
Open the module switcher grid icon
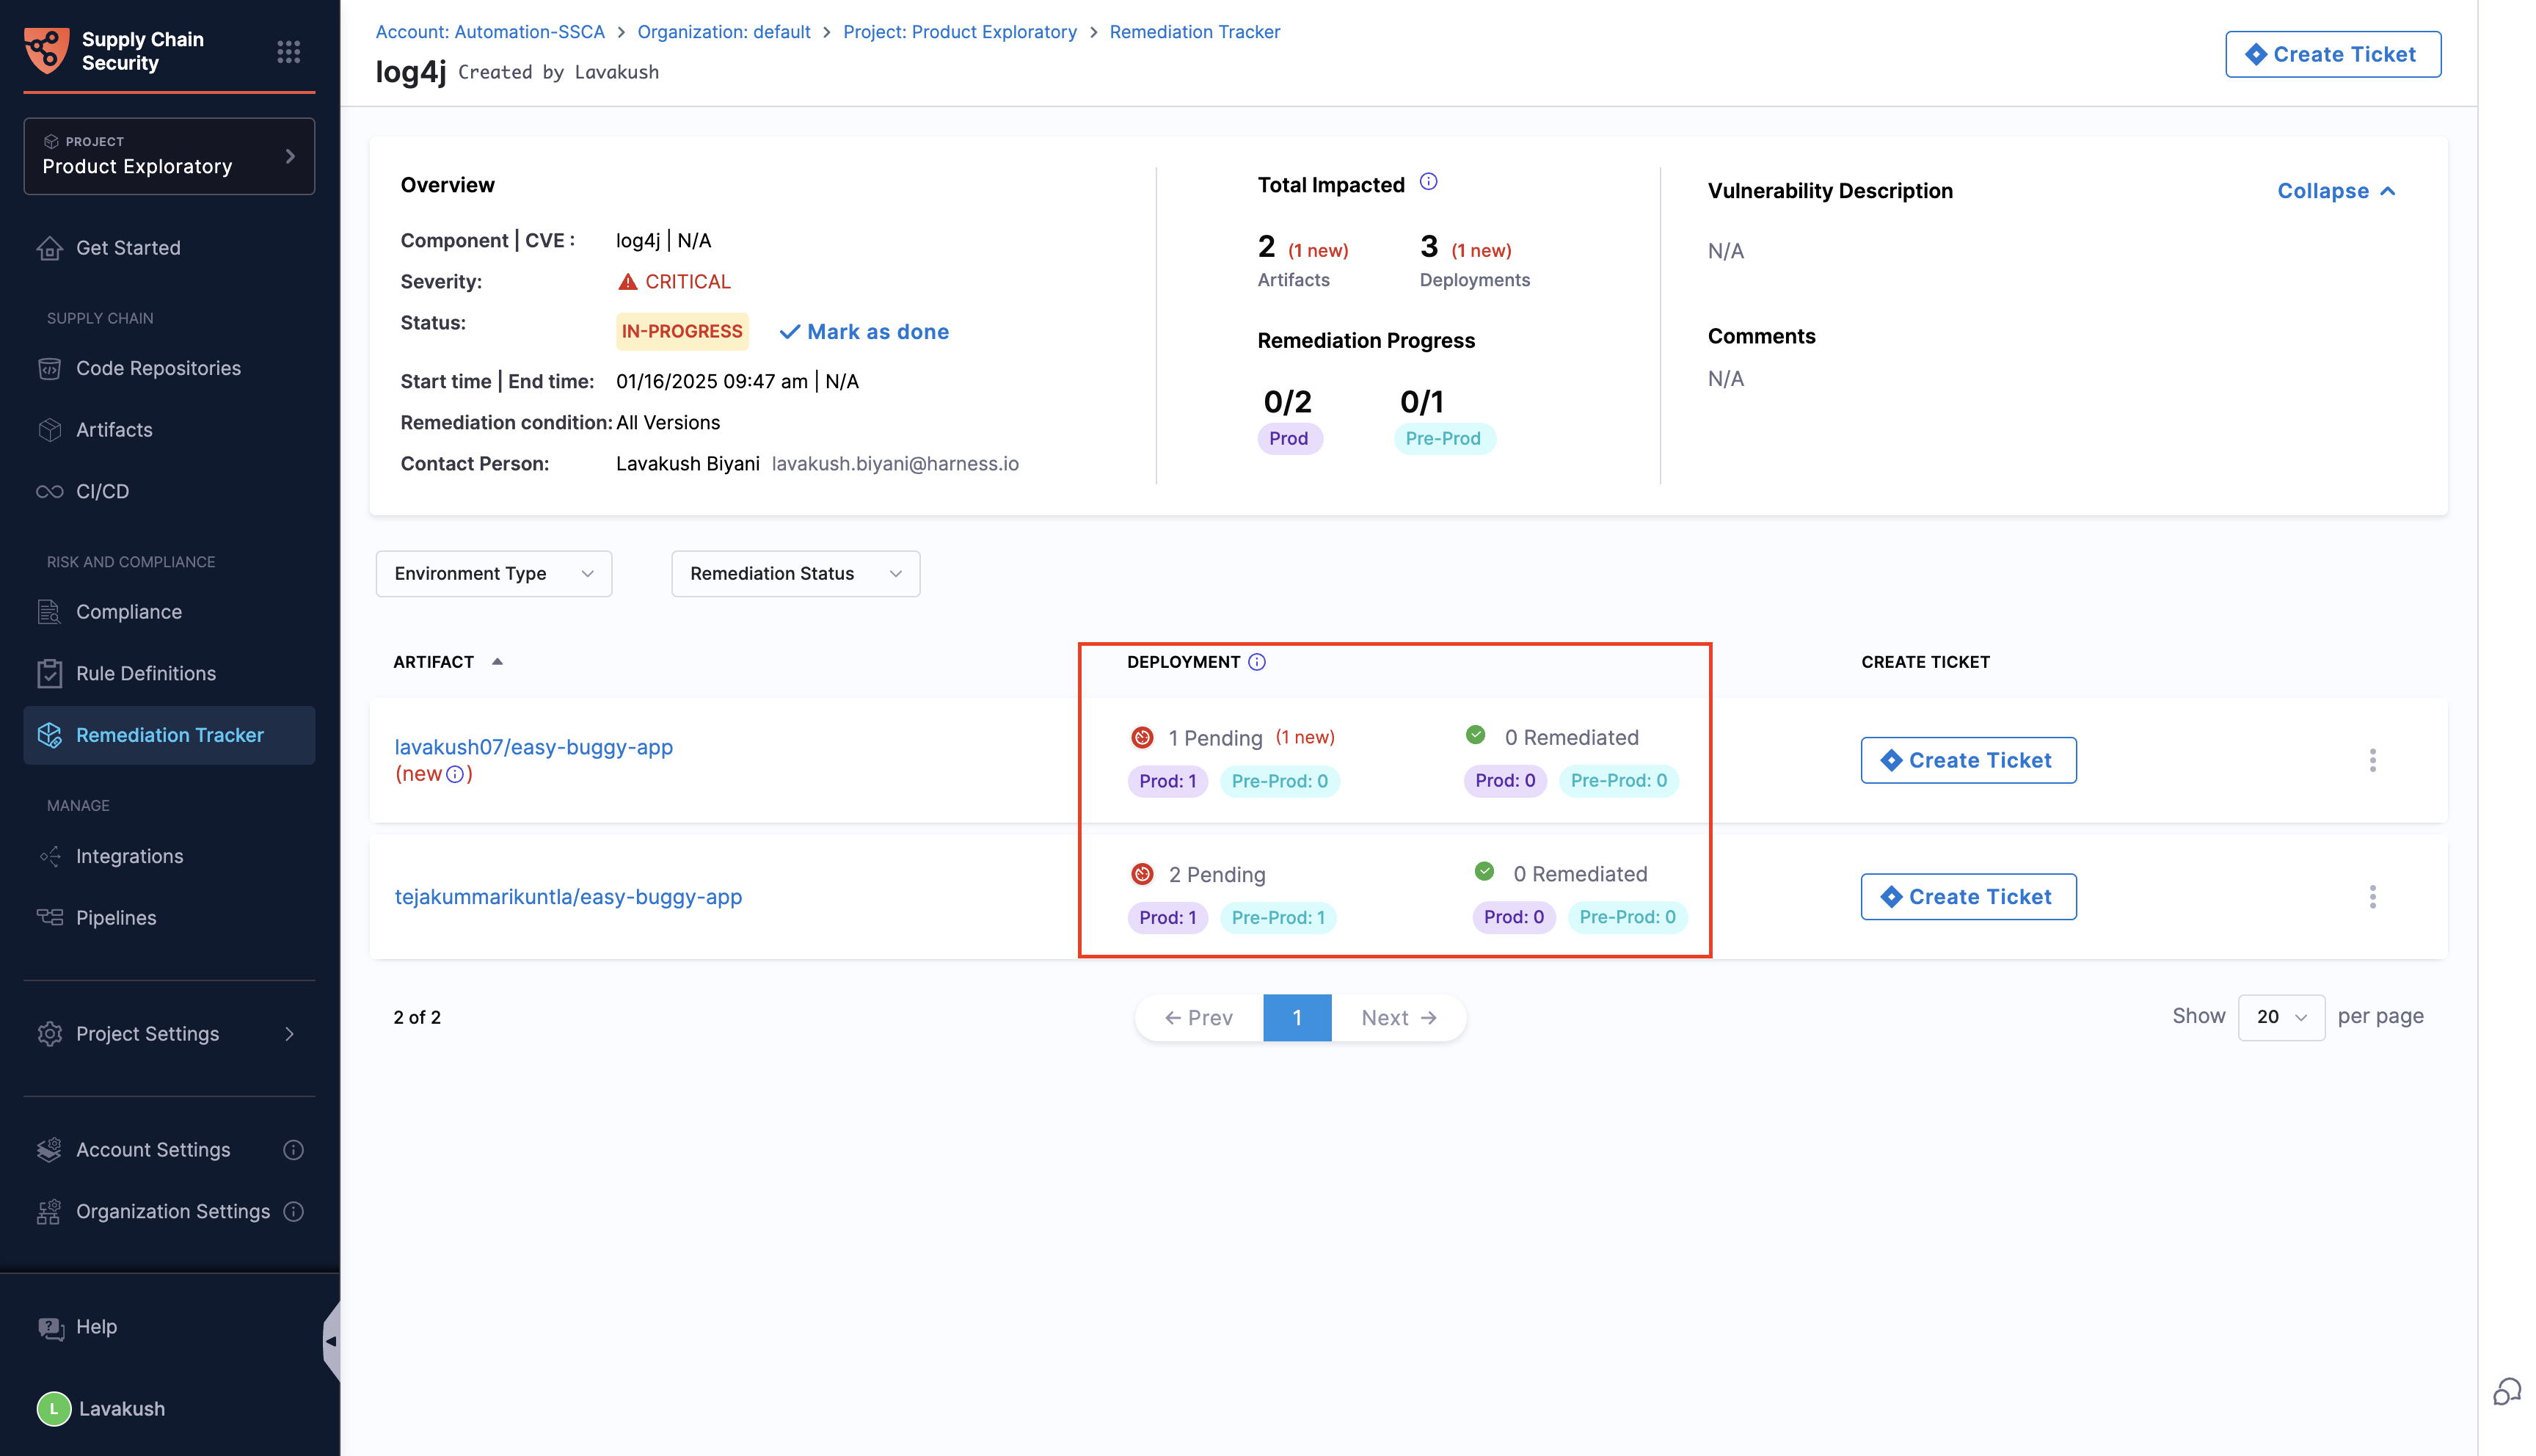click(288, 51)
